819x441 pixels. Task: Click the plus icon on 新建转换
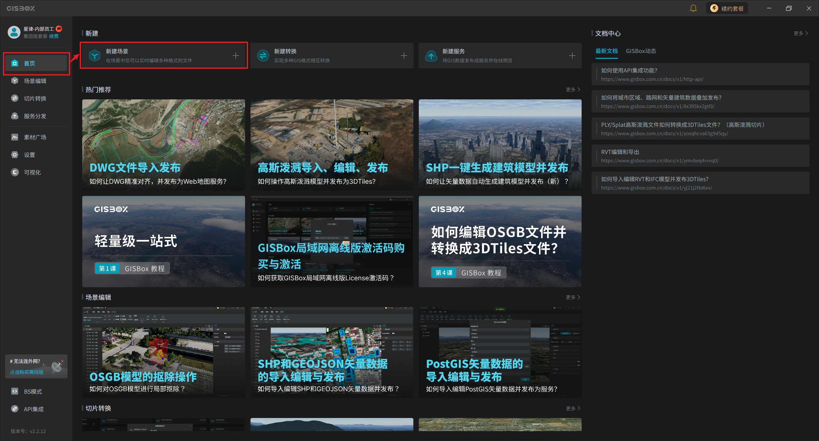pos(404,56)
